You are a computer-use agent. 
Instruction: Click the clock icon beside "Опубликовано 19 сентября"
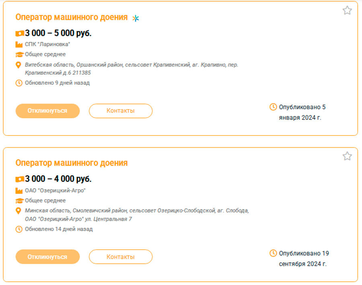point(273,253)
